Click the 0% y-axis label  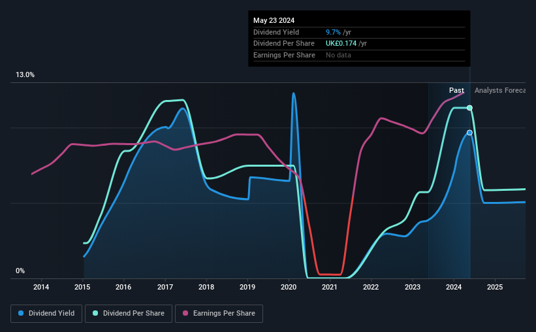[x=20, y=271]
